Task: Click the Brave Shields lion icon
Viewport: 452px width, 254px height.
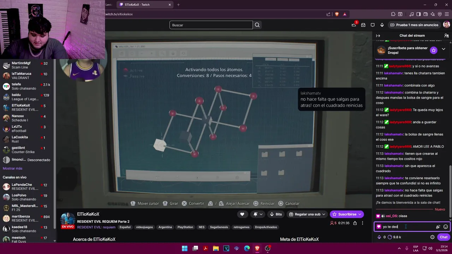Action: point(337,14)
